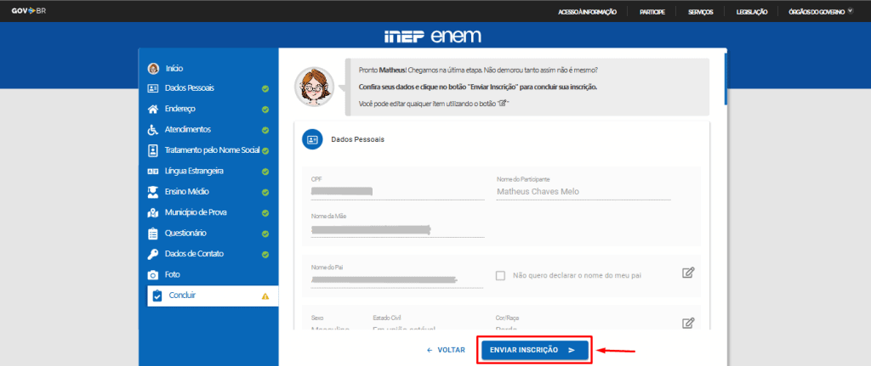Click the Nome do Pai field
Screen dimensions: 871x366
[397, 280]
